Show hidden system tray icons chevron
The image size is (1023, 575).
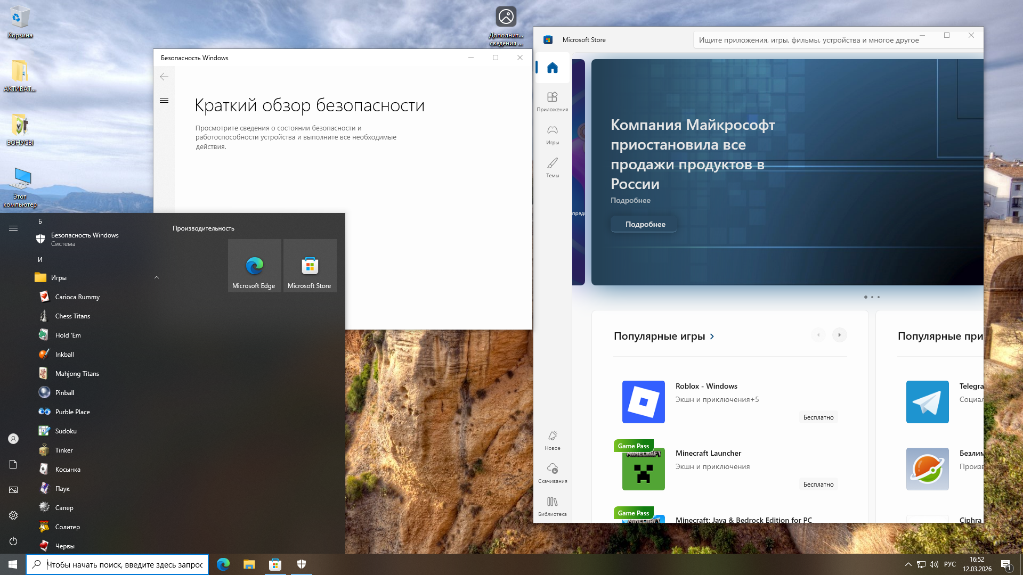[x=908, y=564]
